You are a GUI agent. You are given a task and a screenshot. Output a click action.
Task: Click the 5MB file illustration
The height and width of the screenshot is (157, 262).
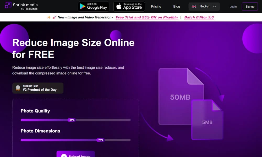(207, 120)
